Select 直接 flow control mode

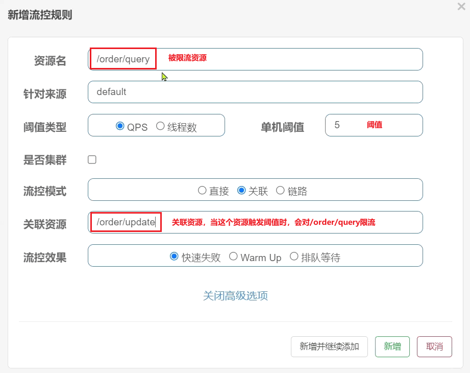click(x=202, y=191)
